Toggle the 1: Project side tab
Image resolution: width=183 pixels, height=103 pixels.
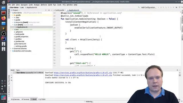tap(9, 13)
